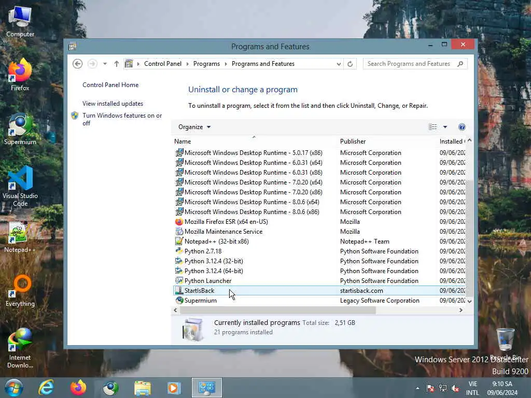The height and width of the screenshot is (398, 531).
Task: Click the Change your view icon
Action: (433, 127)
